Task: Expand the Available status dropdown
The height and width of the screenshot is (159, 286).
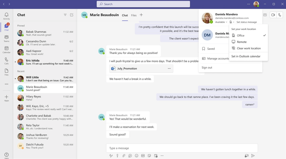Action: pos(221,22)
